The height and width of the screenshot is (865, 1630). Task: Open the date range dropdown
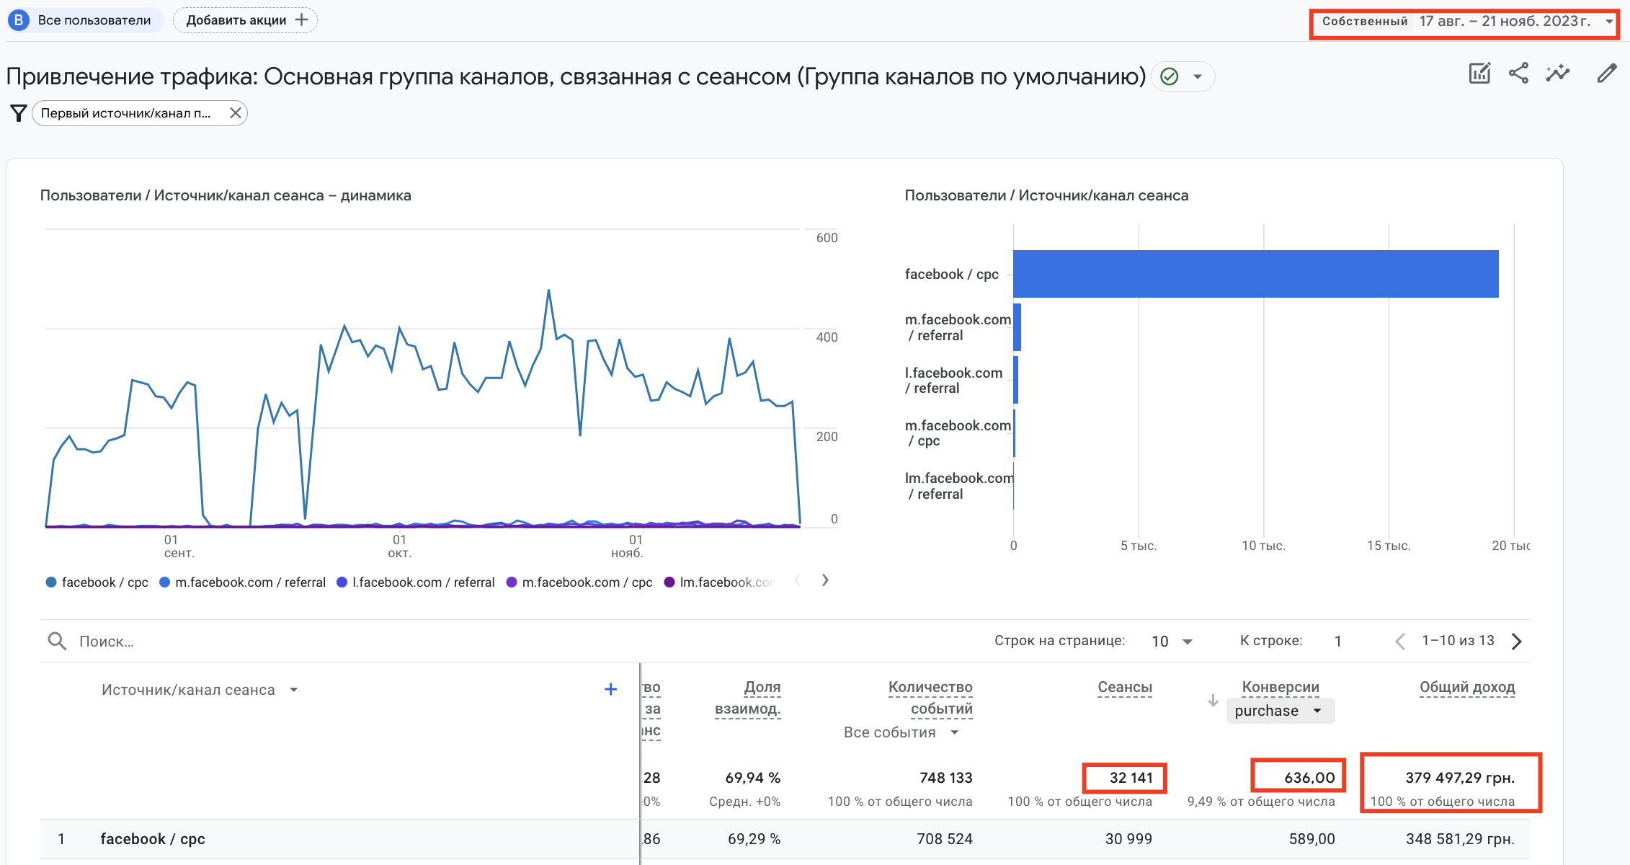tap(1464, 22)
